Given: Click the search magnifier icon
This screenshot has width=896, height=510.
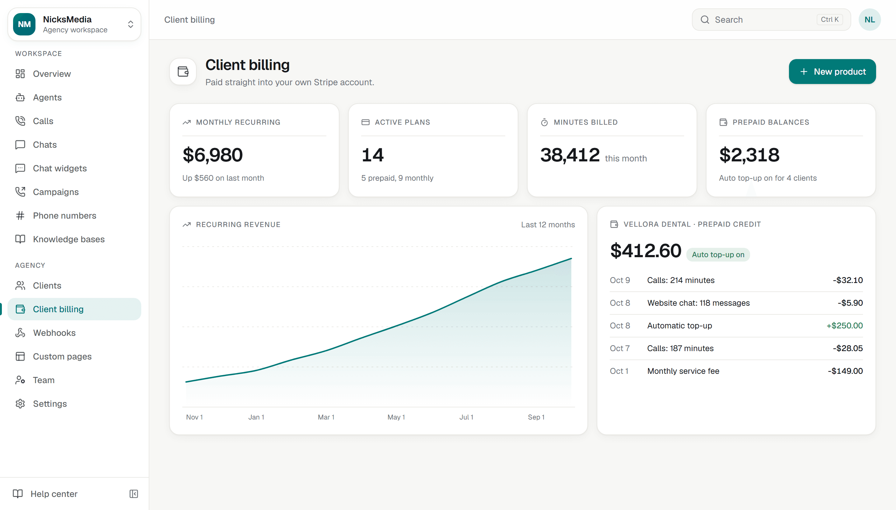Looking at the screenshot, I should pyautogui.click(x=705, y=20).
